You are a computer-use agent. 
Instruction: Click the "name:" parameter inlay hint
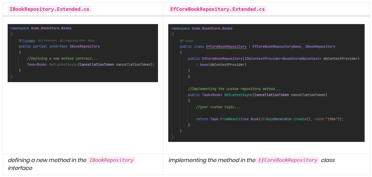pyautogui.click(x=320, y=119)
